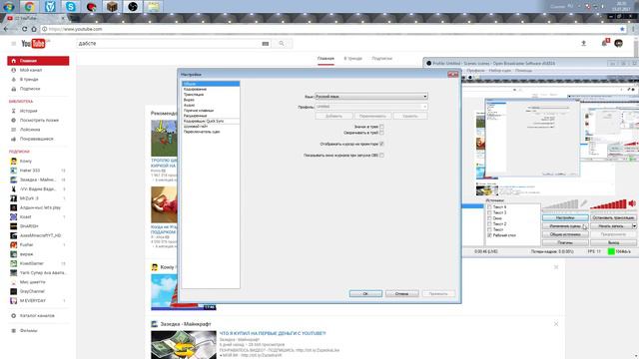This screenshot has height=359, width=639.
Task: Adjust the red desktop volume meter in OBS
Action: [x=608, y=203]
